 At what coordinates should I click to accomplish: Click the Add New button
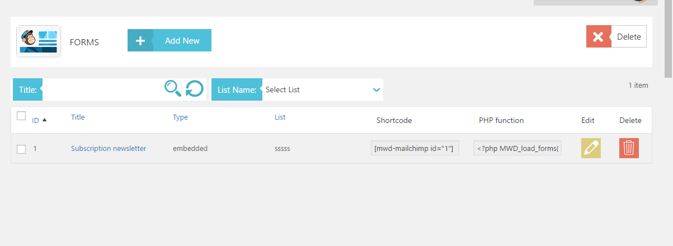click(182, 40)
